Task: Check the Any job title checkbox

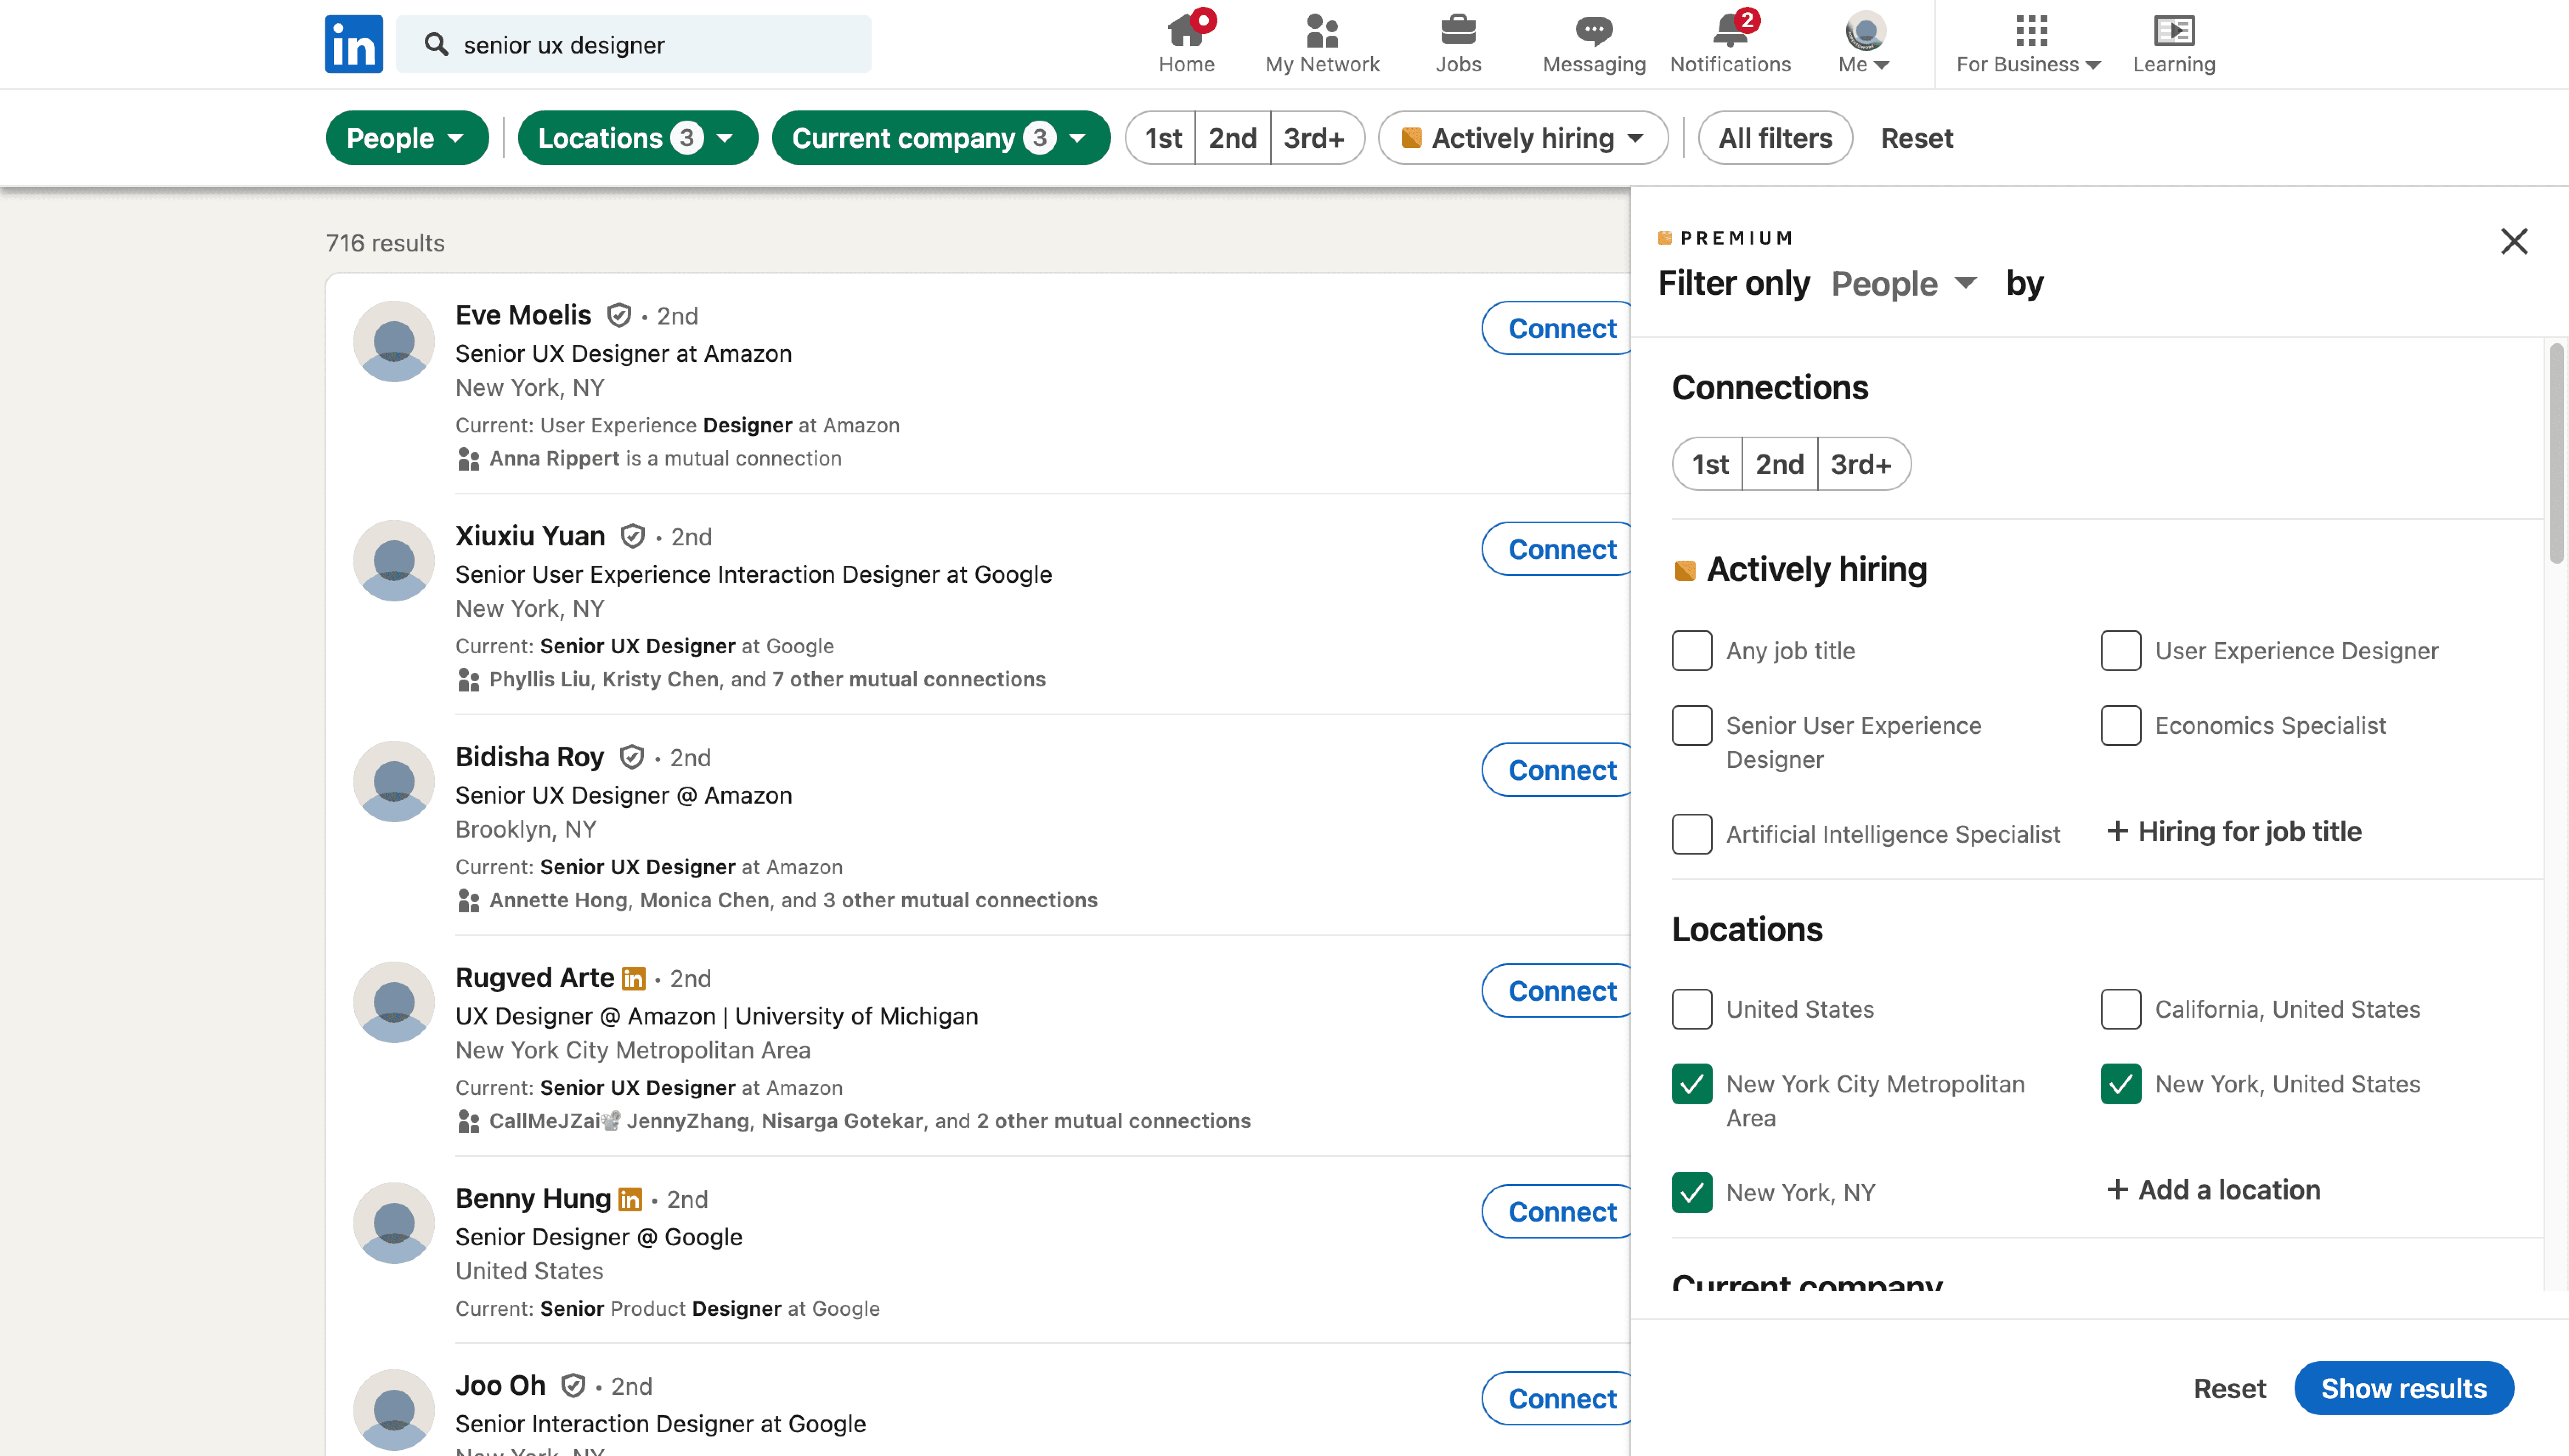Action: (1692, 651)
